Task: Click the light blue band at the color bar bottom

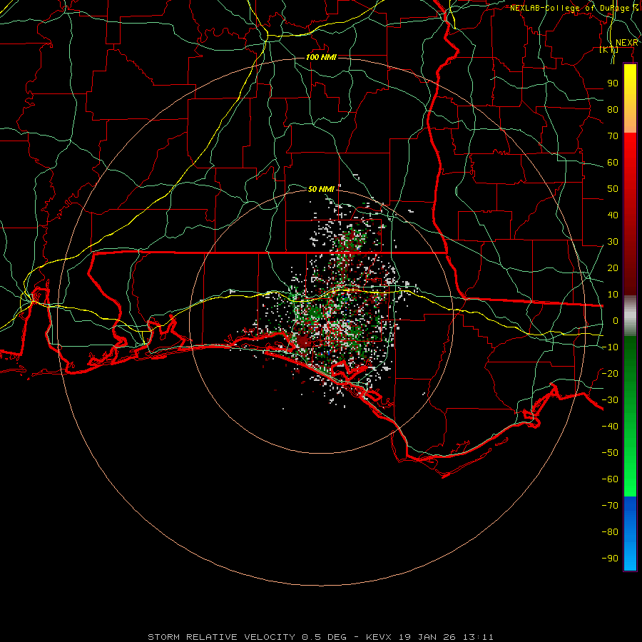Action: pyautogui.click(x=630, y=555)
